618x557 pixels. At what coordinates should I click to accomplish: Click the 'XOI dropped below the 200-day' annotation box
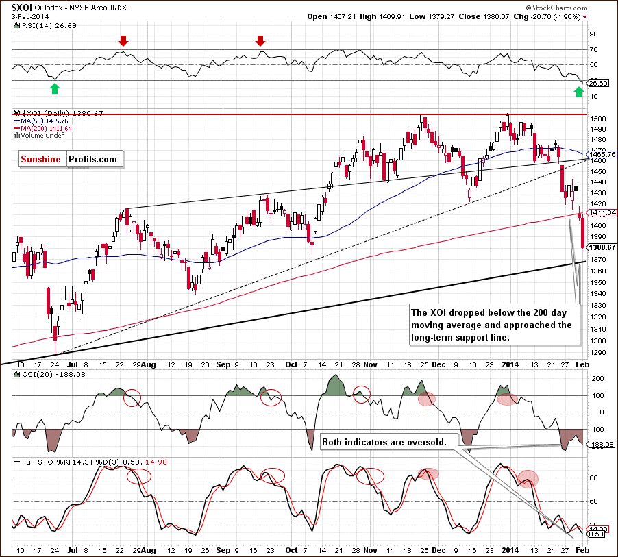[x=494, y=325]
